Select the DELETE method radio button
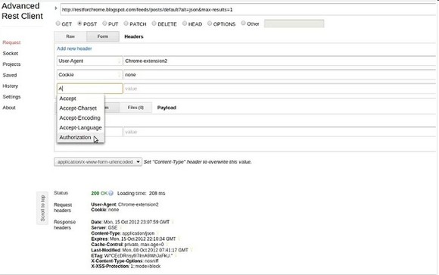439x275 pixels. pos(154,23)
